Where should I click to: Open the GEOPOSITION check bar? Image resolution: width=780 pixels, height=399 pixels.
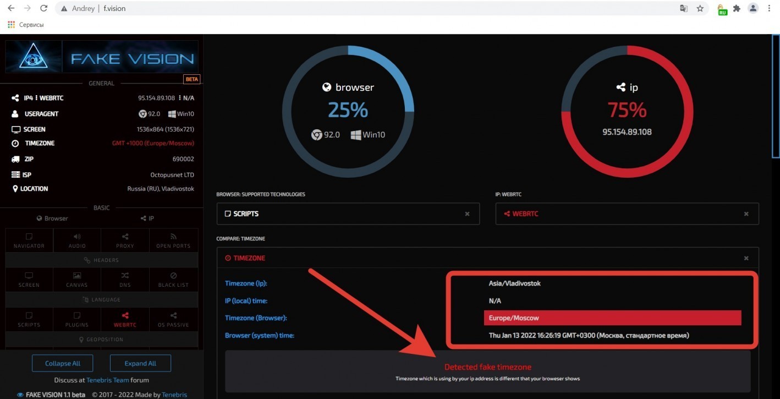click(102, 339)
